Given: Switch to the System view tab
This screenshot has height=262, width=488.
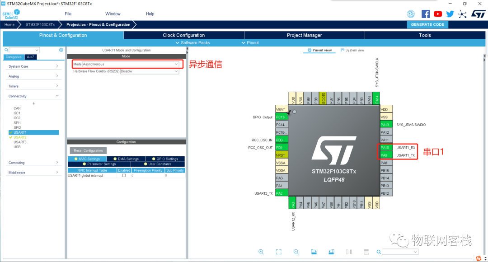Looking at the screenshot, I should coord(352,50).
